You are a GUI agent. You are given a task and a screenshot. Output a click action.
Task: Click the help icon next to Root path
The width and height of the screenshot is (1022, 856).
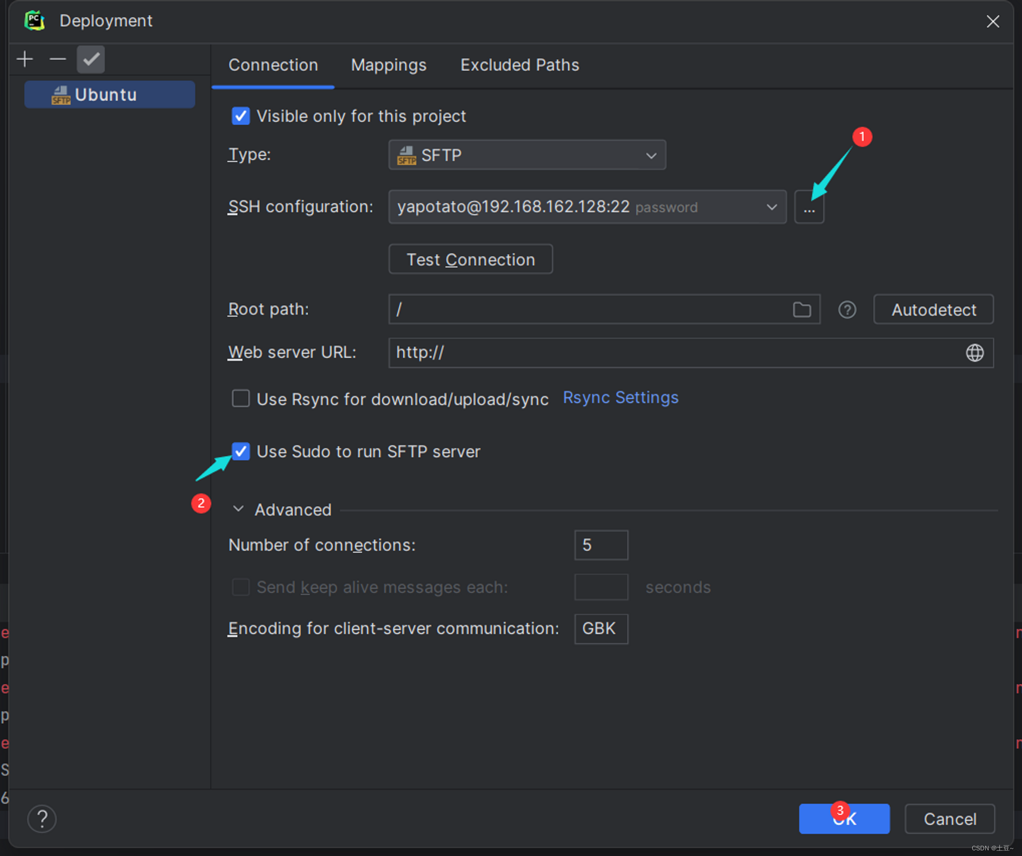point(847,310)
